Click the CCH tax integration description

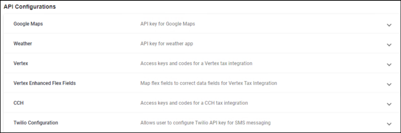[194, 103]
